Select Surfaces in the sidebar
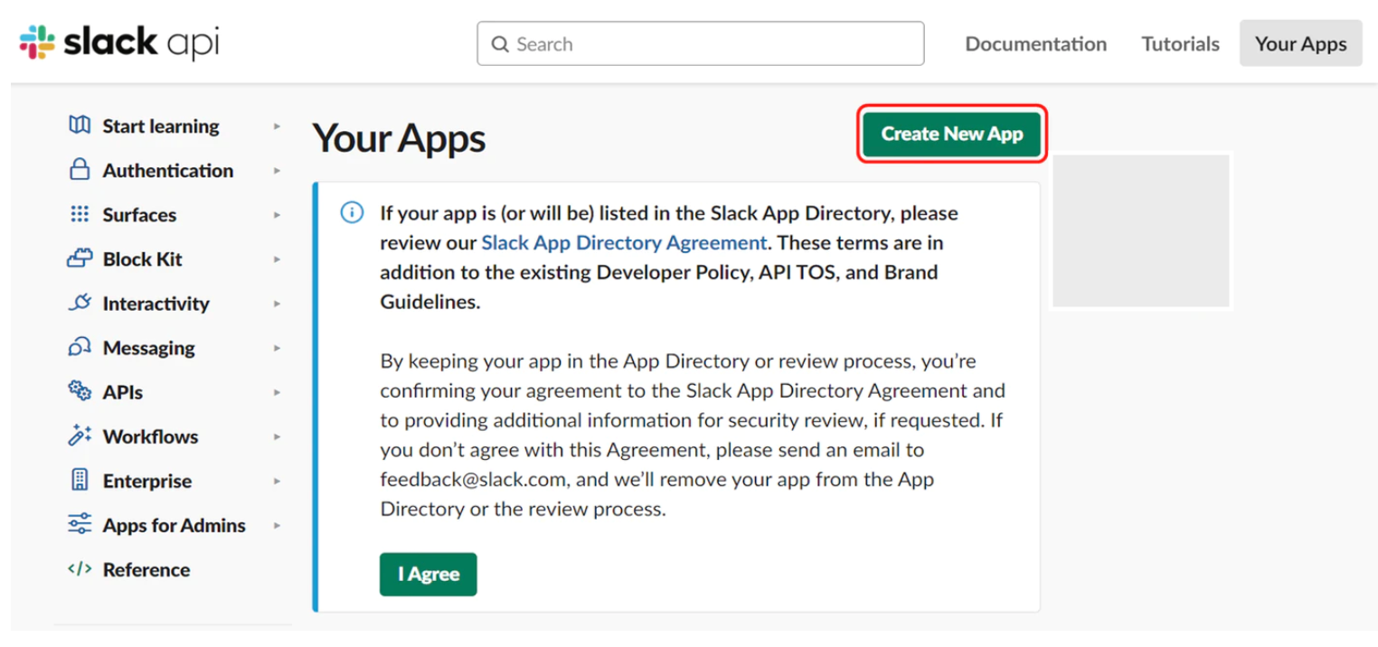 (x=139, y=214)
